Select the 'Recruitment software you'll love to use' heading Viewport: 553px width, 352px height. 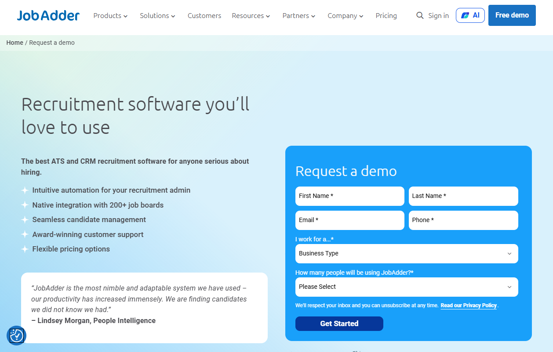pos(135,116)
